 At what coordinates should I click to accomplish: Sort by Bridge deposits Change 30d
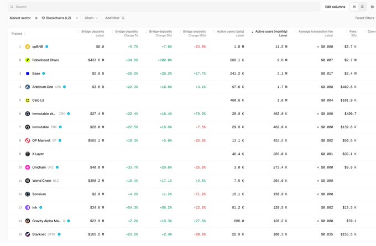click(159, 33)
